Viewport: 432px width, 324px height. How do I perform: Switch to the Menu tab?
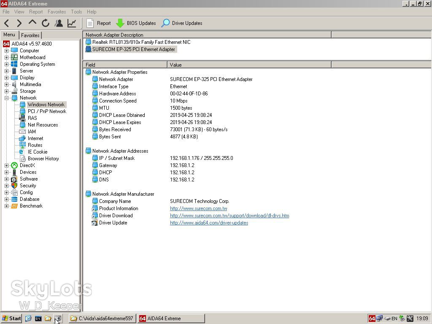[9, 35]
